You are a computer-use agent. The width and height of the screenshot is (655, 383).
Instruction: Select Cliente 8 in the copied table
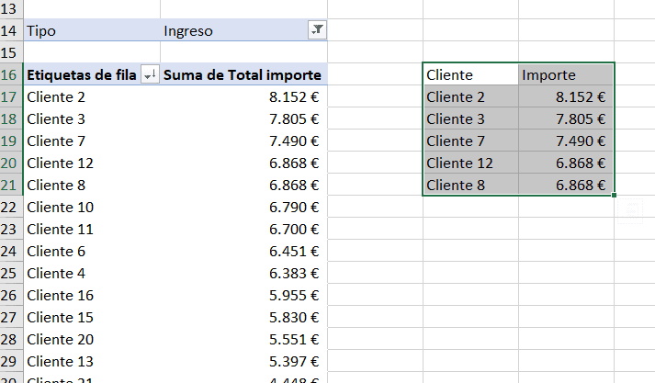(470, 185)
